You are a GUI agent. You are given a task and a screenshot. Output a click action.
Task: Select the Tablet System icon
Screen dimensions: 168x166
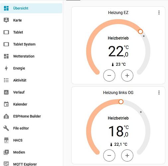(x=6, y=44)
